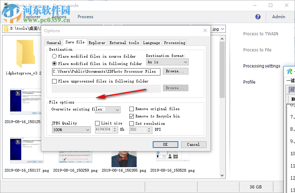Open the blue help question mark icon

pos(258,17)
